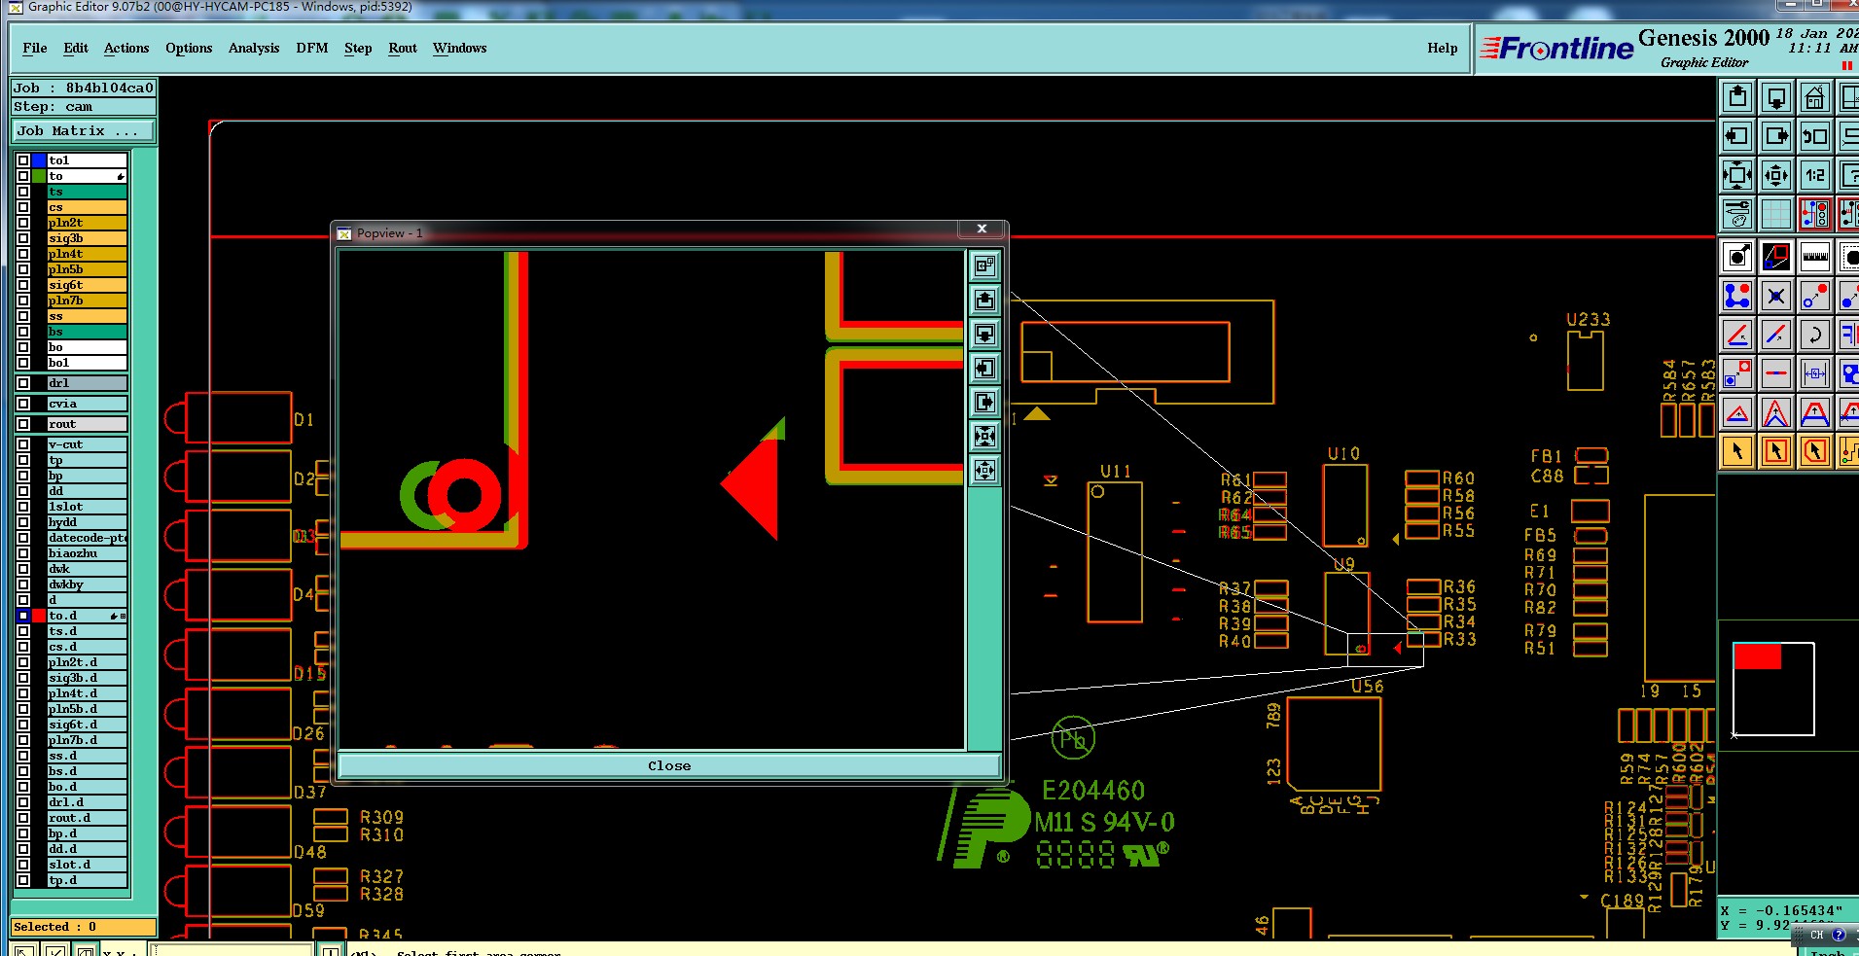Toggle the grid display icon
1859x956 pixels.
1776,214
